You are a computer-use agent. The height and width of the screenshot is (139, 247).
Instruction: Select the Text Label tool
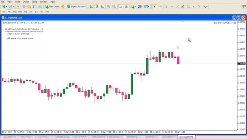coord(199,7)
